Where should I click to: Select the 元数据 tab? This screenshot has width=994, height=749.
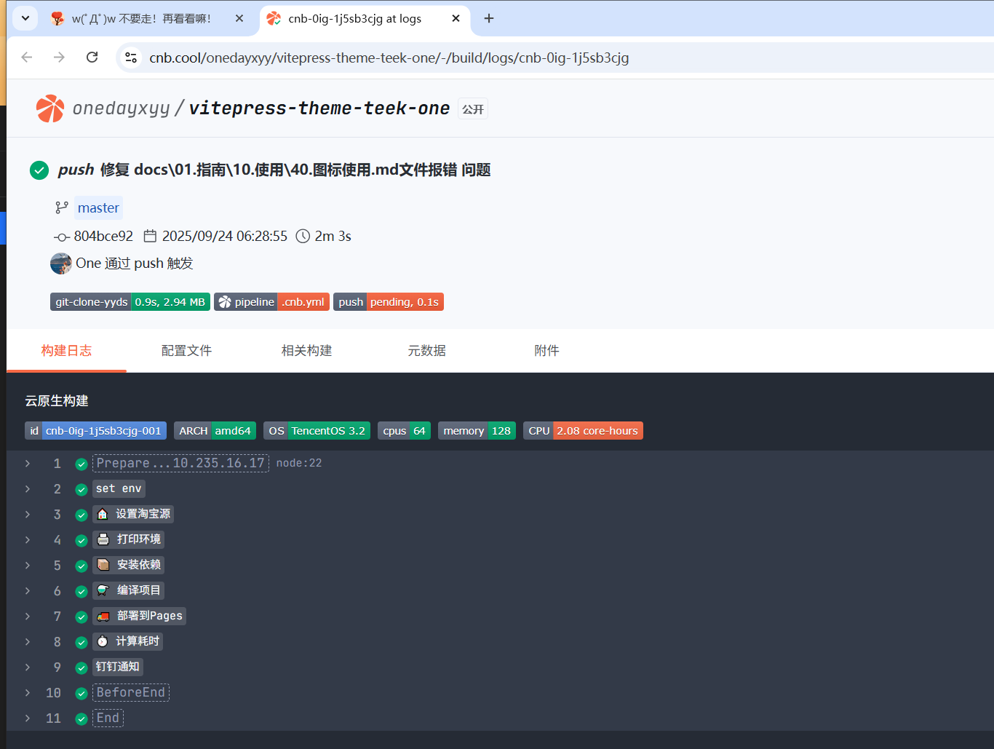(426, 351)
